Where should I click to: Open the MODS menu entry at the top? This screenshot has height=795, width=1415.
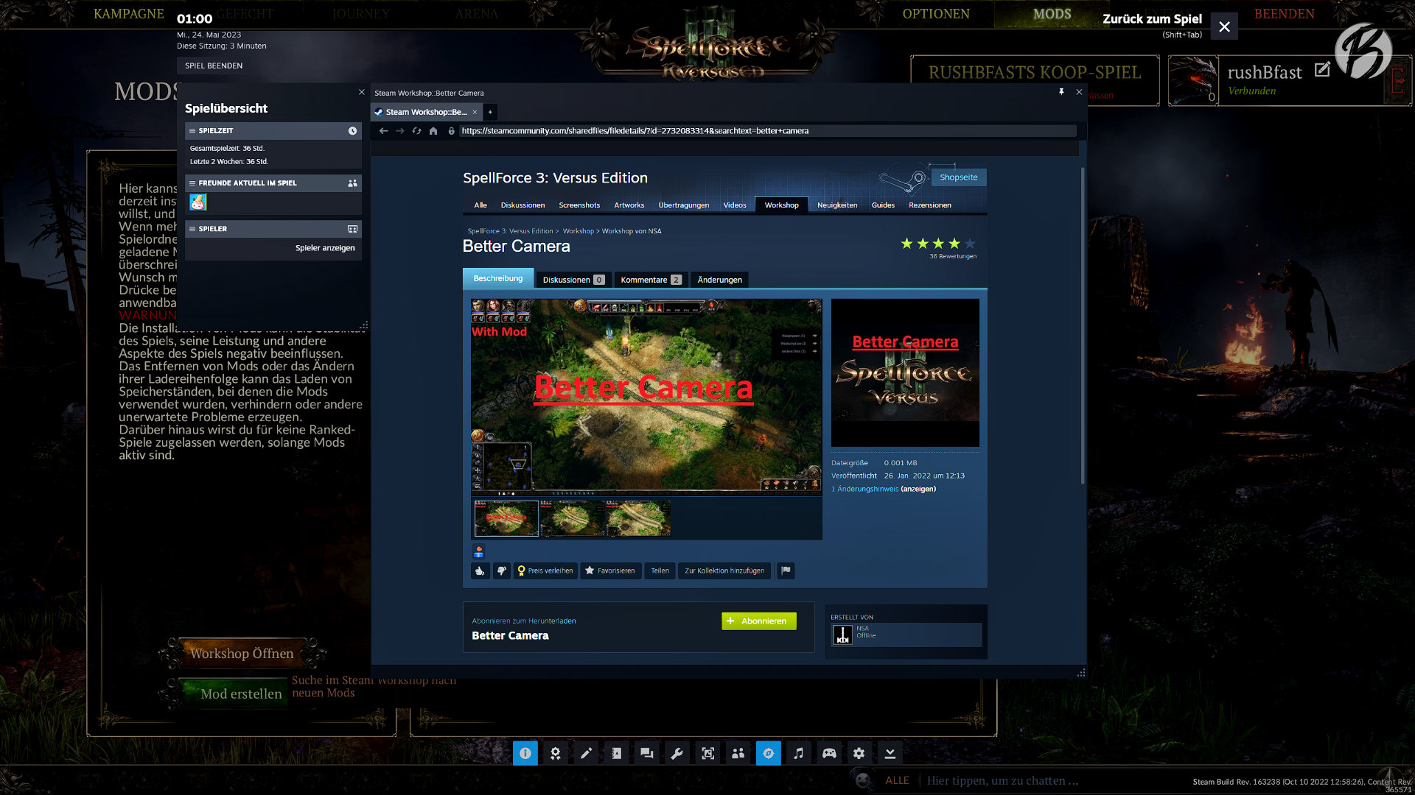[1052, 14]
